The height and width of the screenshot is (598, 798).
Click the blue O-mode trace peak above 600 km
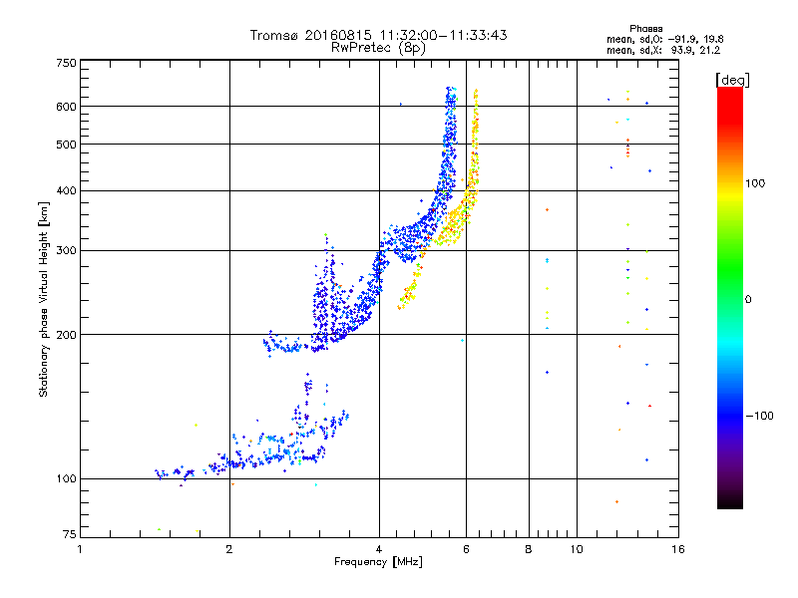click(x=451, y=97)
